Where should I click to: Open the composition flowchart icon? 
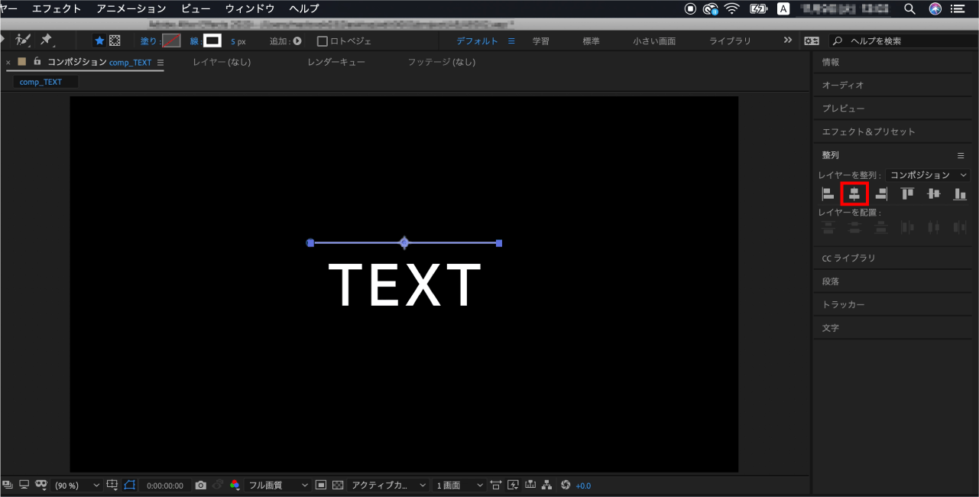click(547, 485)
